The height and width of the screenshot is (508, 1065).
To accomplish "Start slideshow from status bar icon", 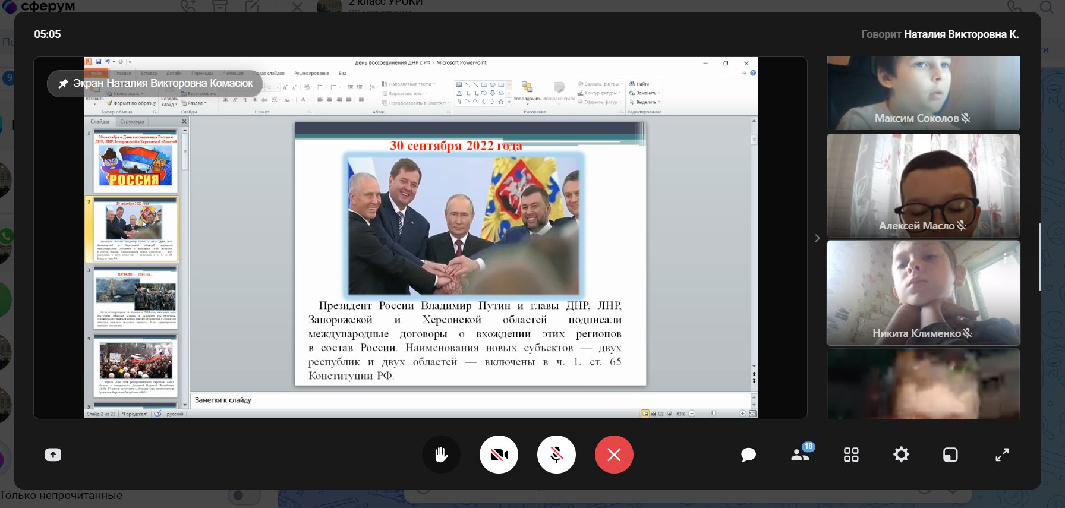I will [x=669, y=414].
